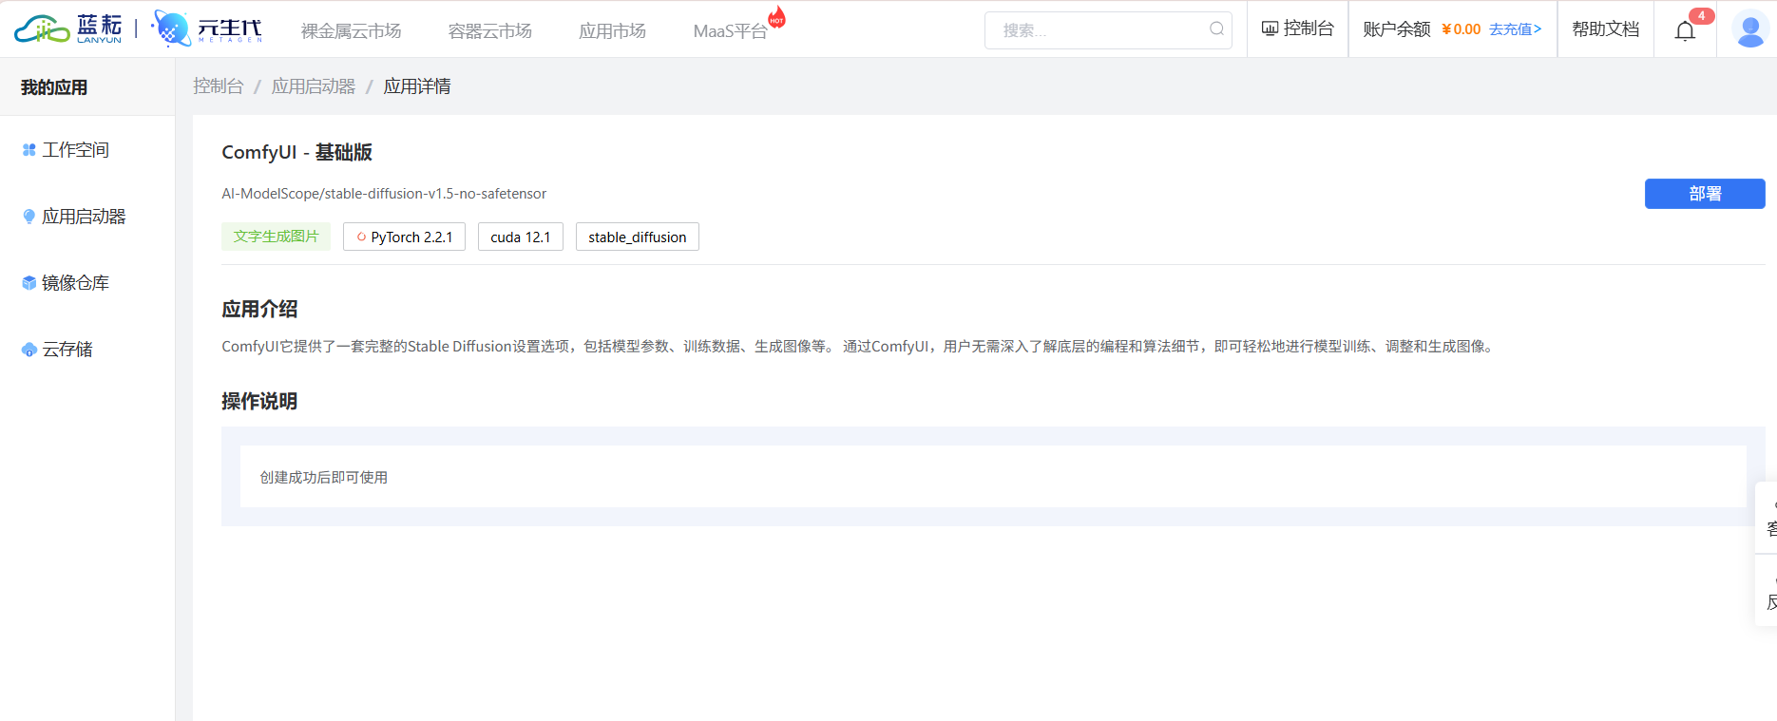1777x721 pixels.
Task: Open the notification bell icon
Action: pyautogui.click(x=1685, y=31)
